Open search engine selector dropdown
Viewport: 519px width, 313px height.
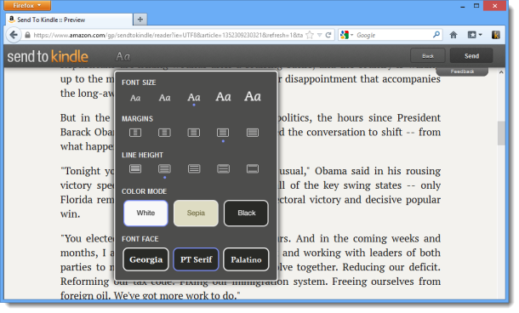point(347,35)
